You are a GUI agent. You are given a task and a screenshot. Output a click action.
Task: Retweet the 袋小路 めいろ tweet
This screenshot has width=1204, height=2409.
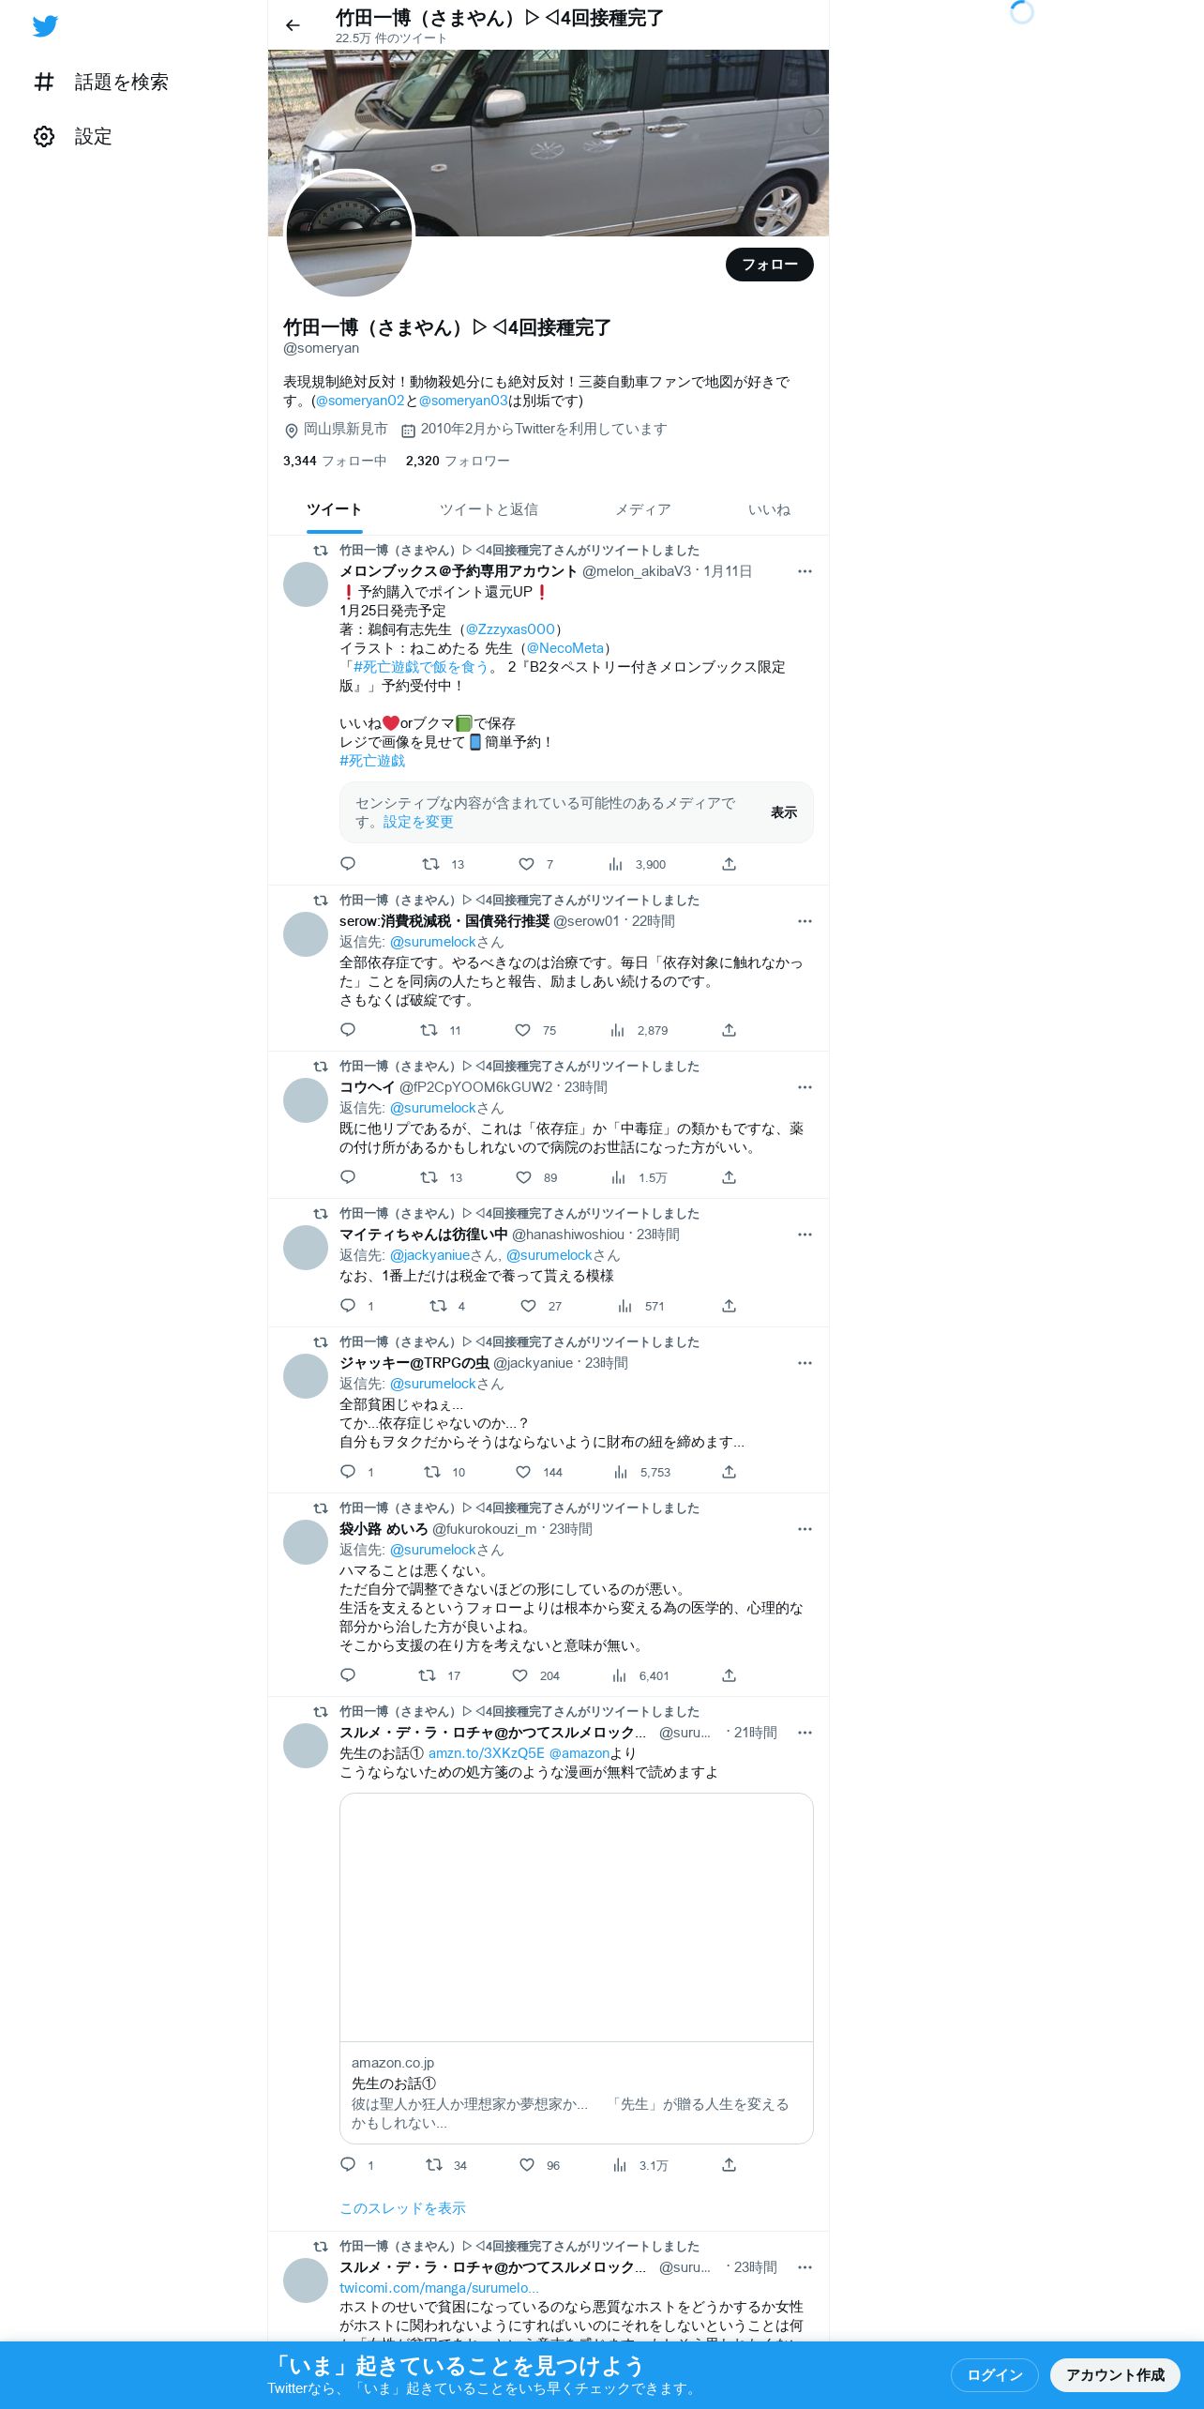(x=428, y=1675)
